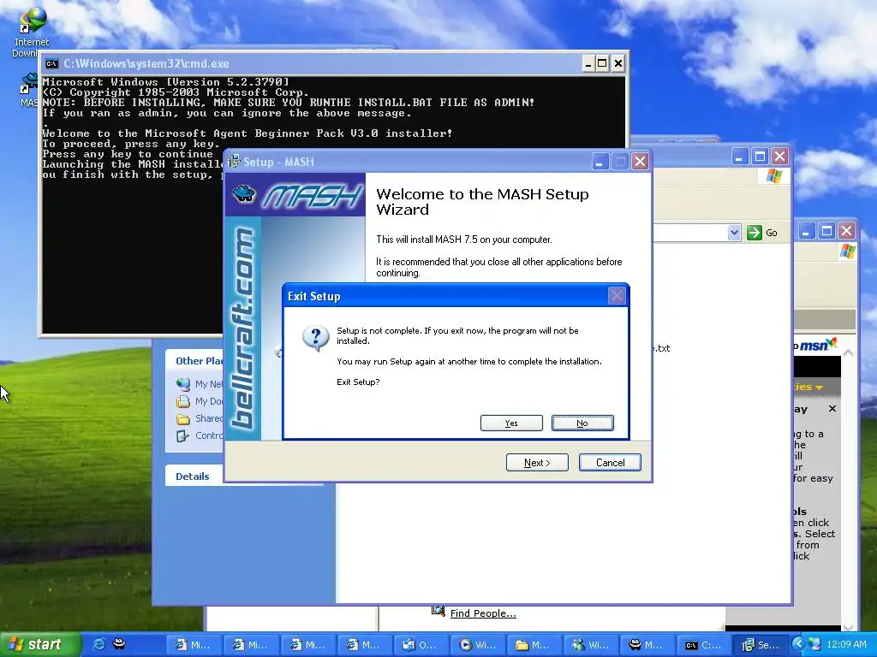Launch Internet Explorer from Quick Launch
Screen dimensions: 877x657
98,644
